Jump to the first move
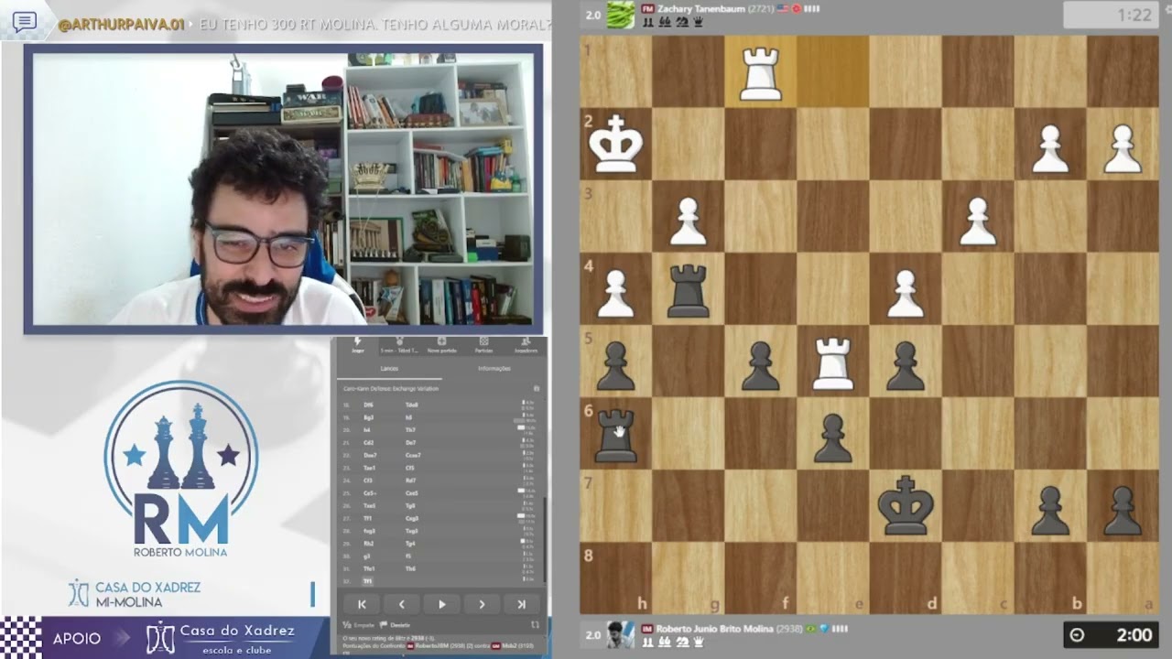Screen dimensions: 1172x659 click(x=362, y=604)
